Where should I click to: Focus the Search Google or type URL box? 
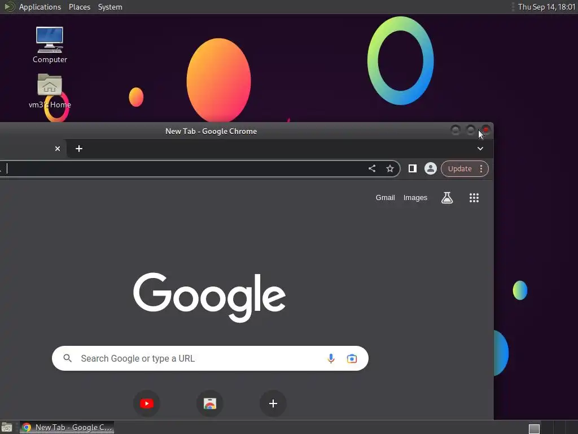pos(210,358)
